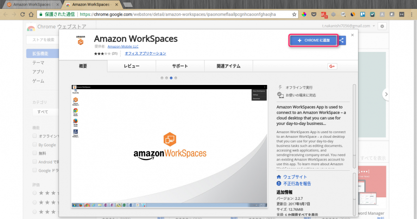The width and height of the screenshot is (417, 219).
Task: Click the バージョン: 2.2.7 text
Action: point(290,199)
